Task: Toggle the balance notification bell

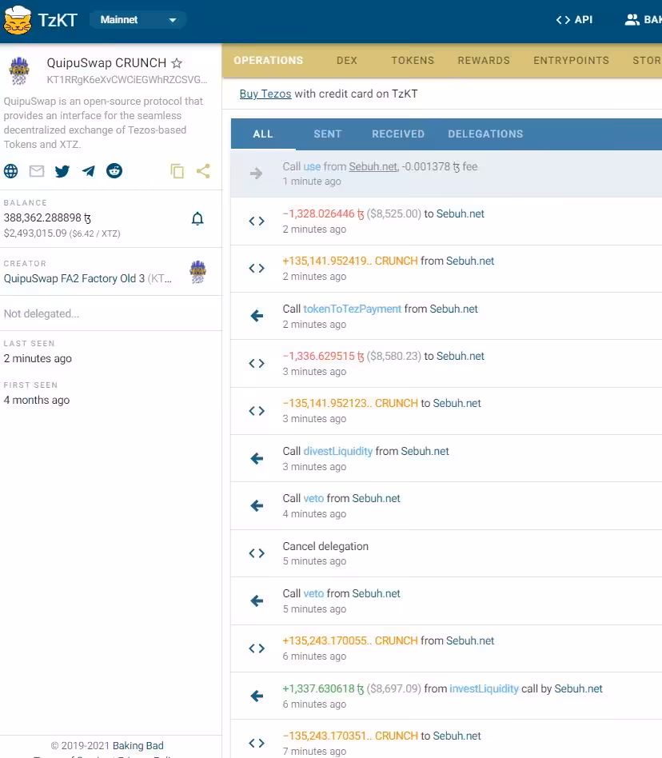Action: [197, 219]
